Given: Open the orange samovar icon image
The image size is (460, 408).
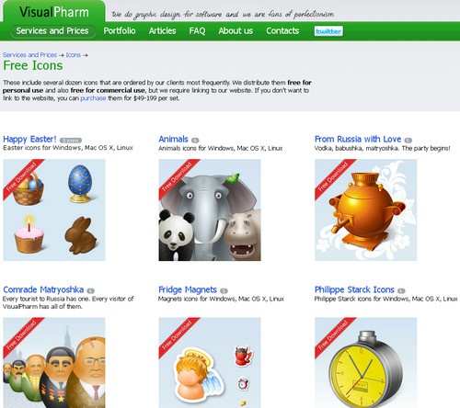Looking at the screenshot, I should click(x=366, y=210).
